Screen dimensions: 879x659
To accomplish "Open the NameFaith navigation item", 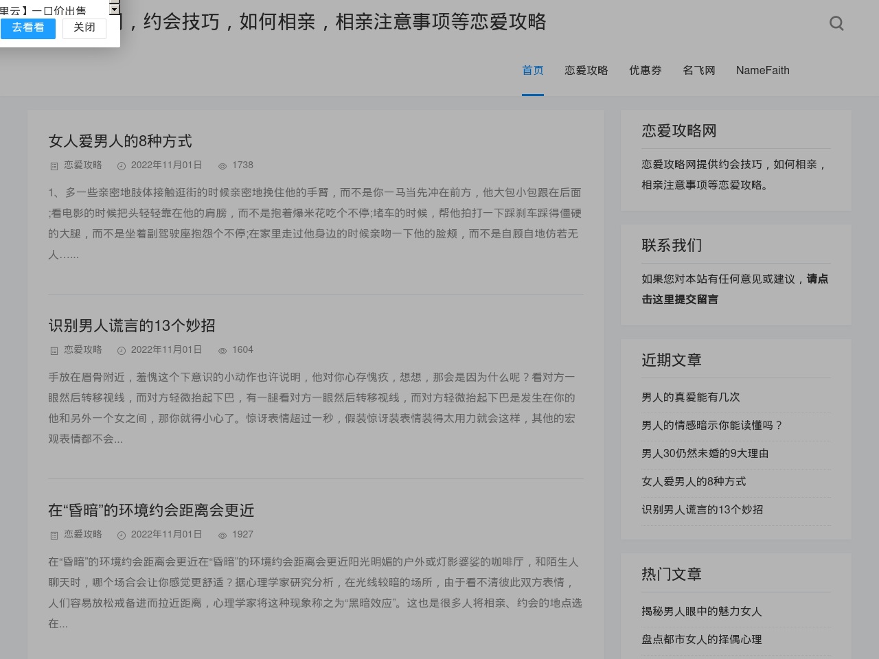I will (x=763, y=70).
